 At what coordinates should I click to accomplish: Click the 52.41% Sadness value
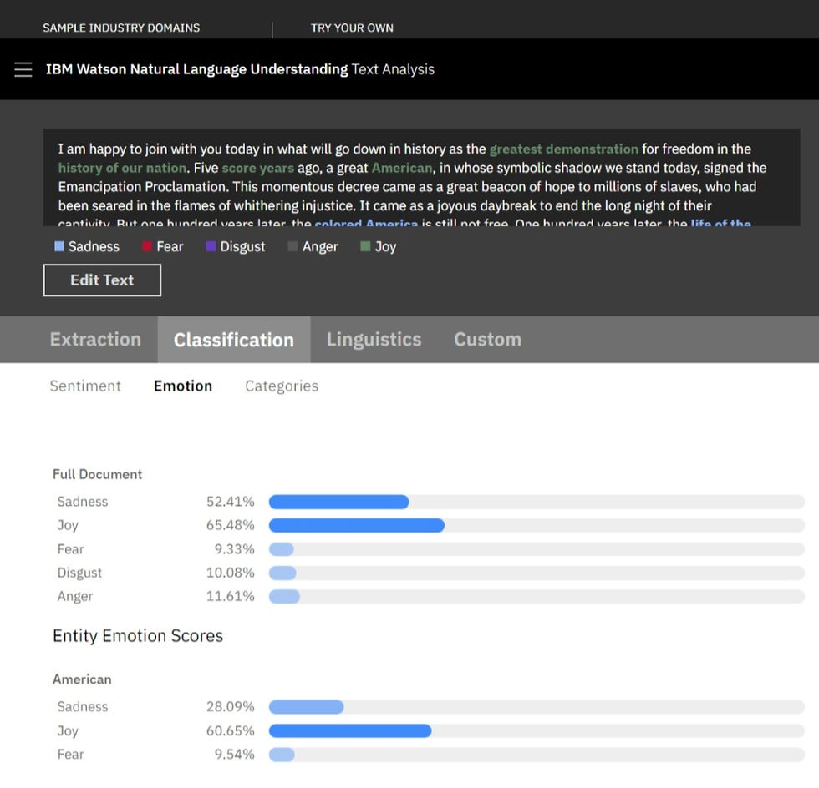tap(231, 502)
